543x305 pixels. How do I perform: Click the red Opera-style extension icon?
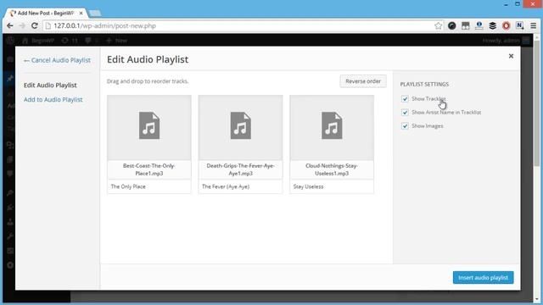tap(506, 26)
